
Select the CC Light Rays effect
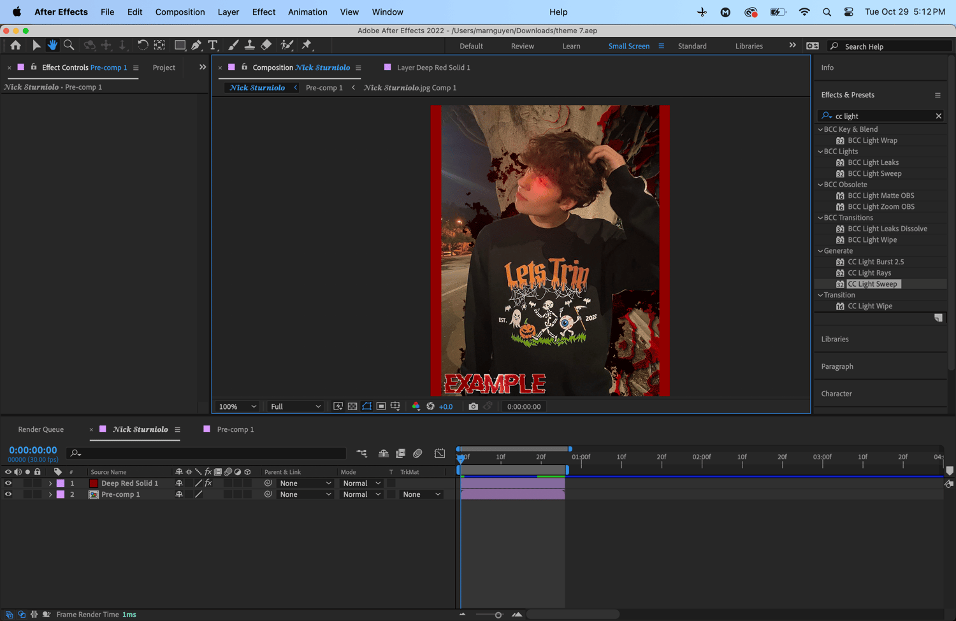(x=869, y=273)
